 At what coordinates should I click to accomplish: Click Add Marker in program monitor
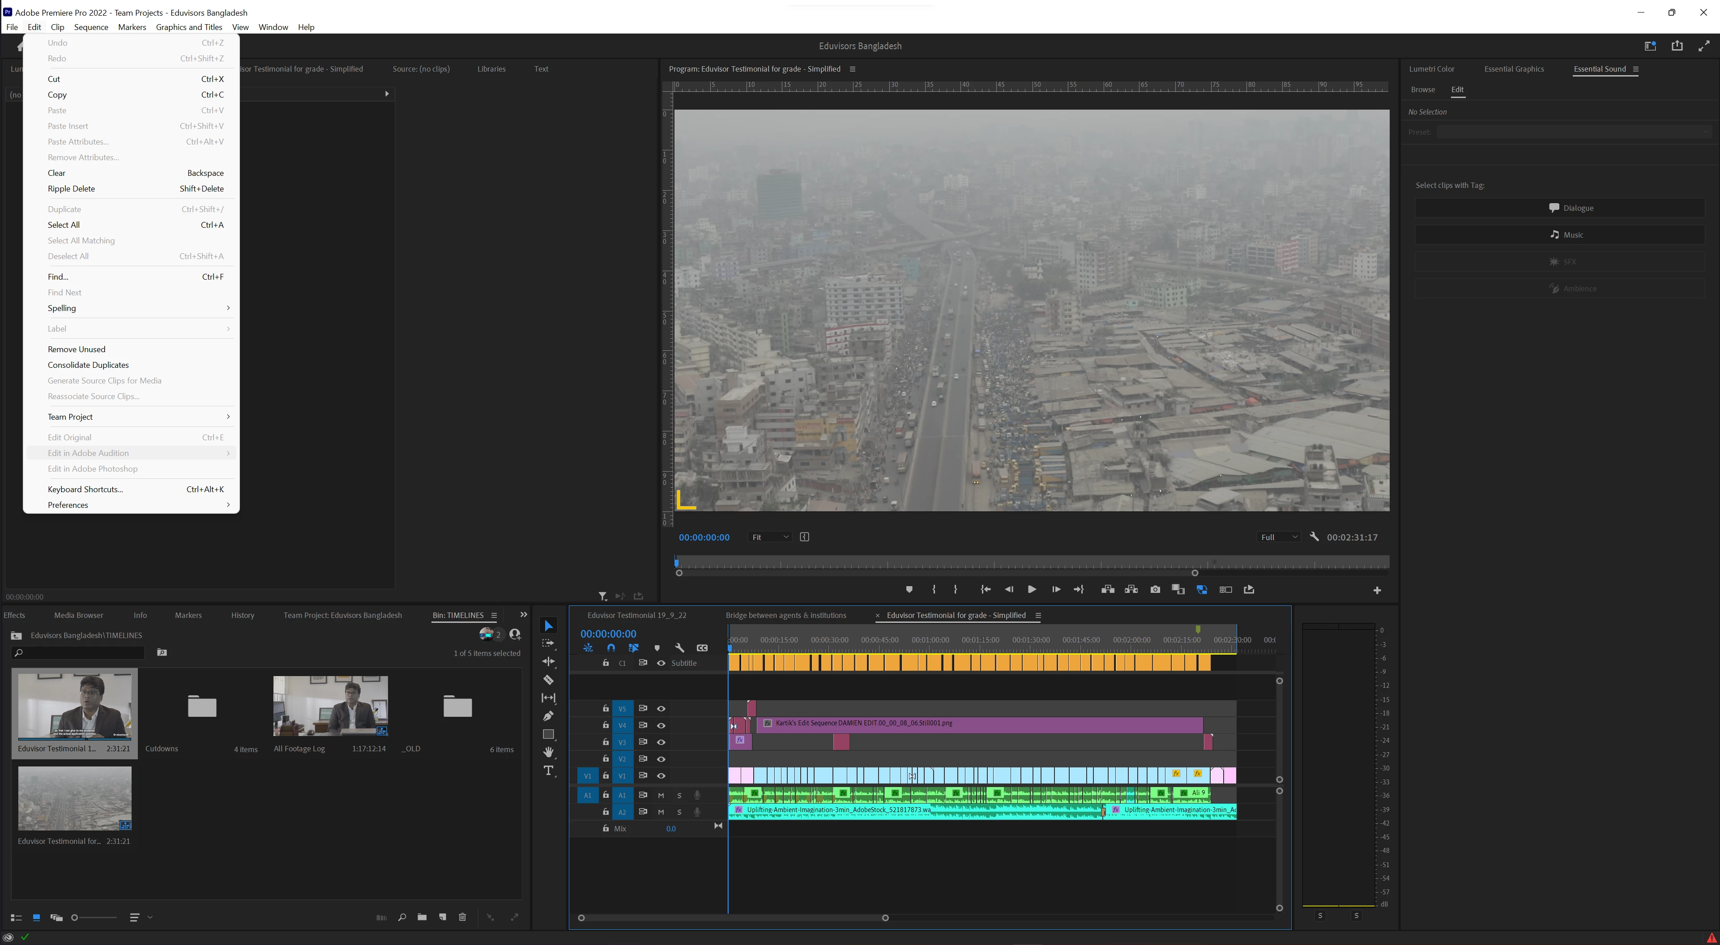click(x=909, y=589)
